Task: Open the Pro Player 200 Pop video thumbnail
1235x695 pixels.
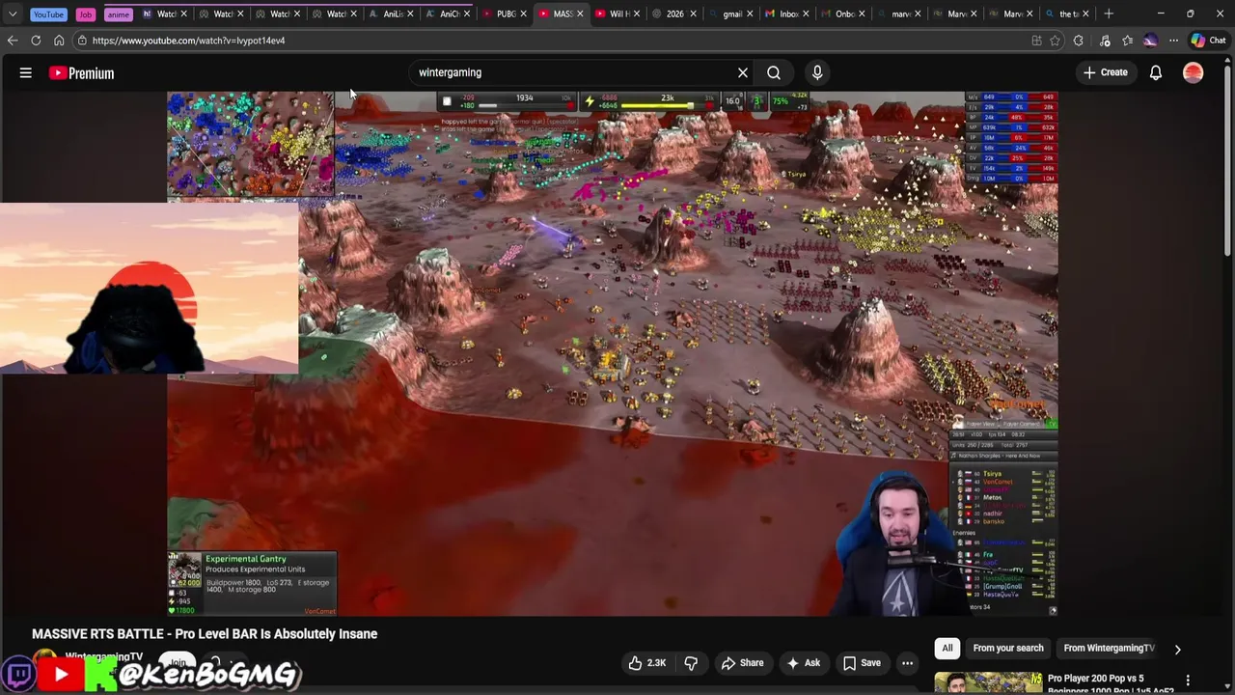Action: [987, 682]
